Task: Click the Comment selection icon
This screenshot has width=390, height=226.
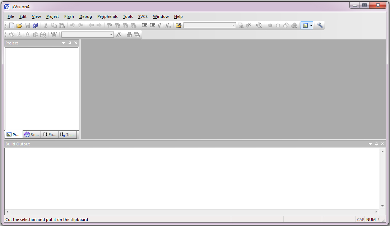Action: [160, 25]
